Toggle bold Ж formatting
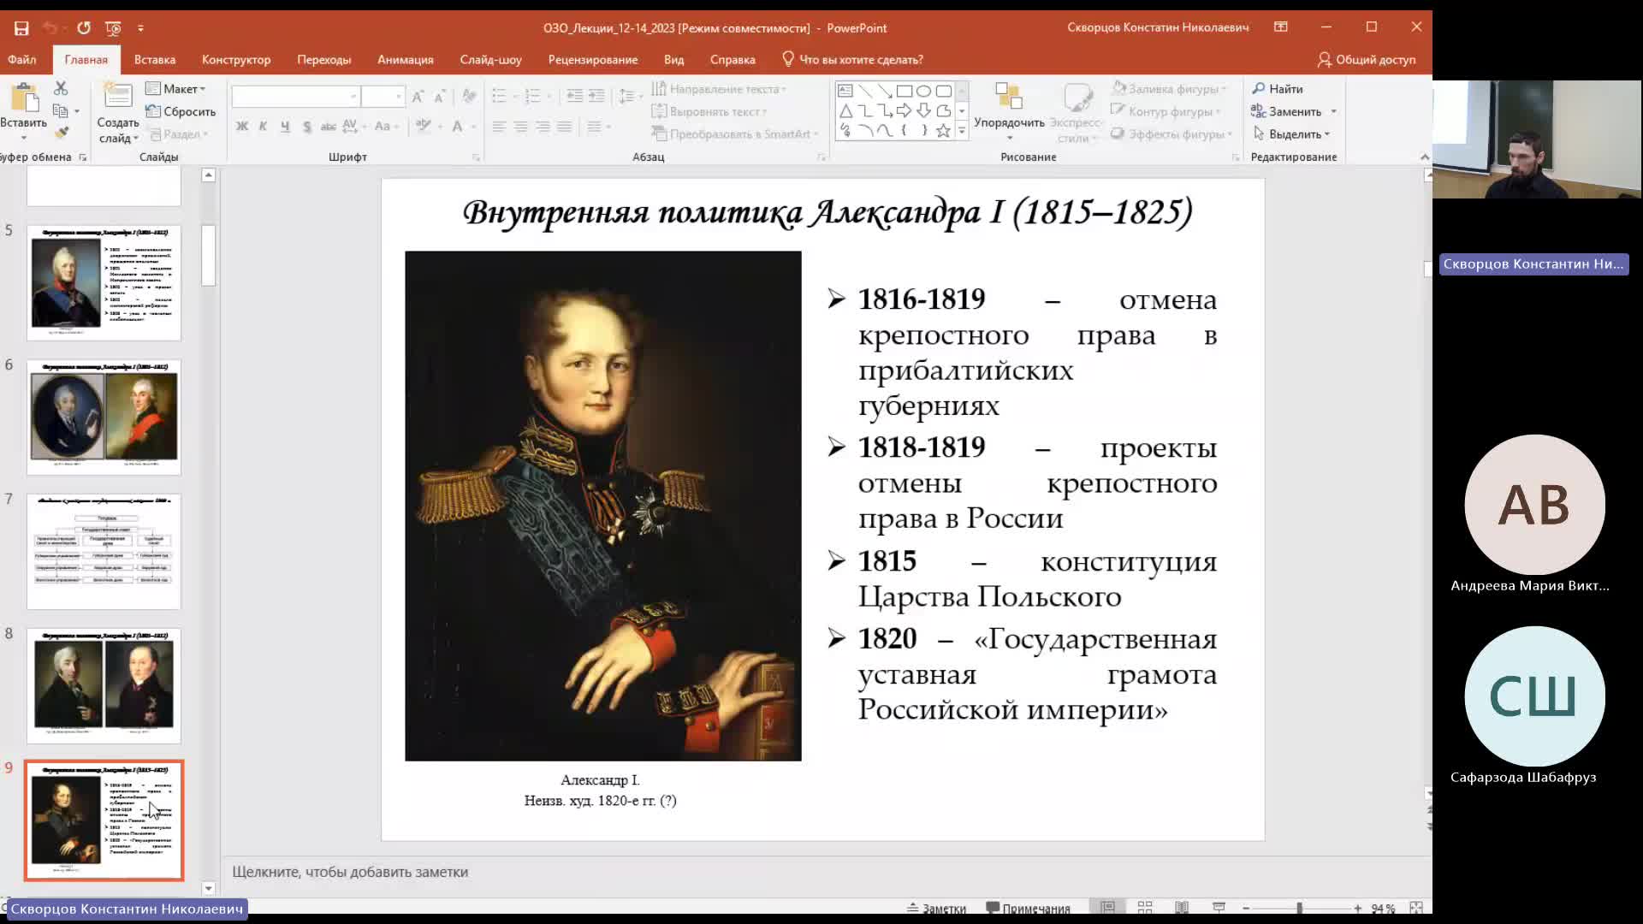The height and width of the screenshot is (924, 1643). tap(242, 127)
